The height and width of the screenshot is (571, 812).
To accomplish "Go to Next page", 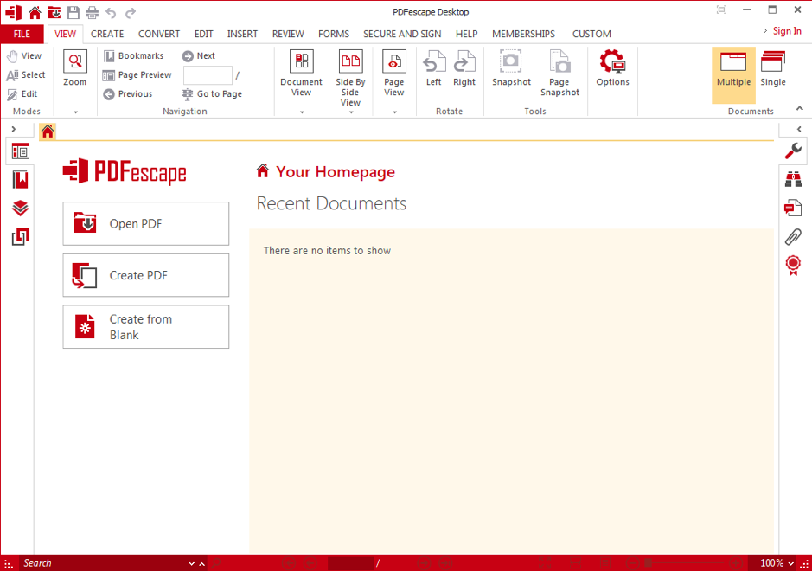I will 199,55.
